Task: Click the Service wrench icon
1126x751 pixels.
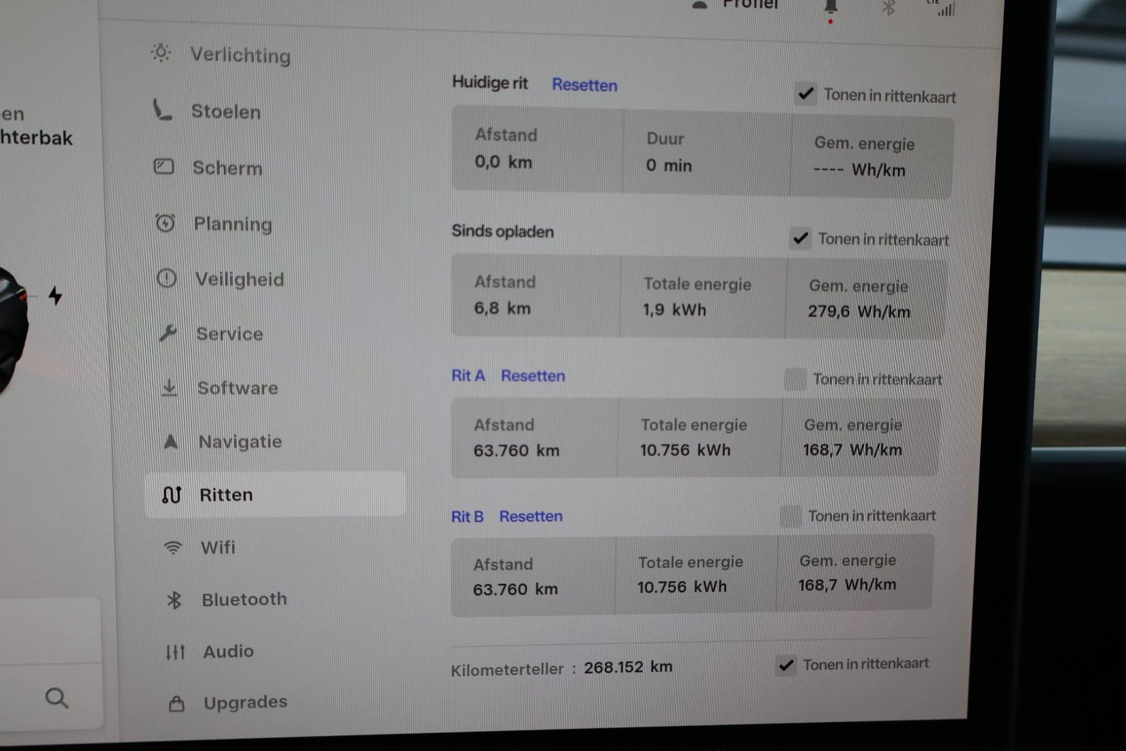Action: point(169,332)
